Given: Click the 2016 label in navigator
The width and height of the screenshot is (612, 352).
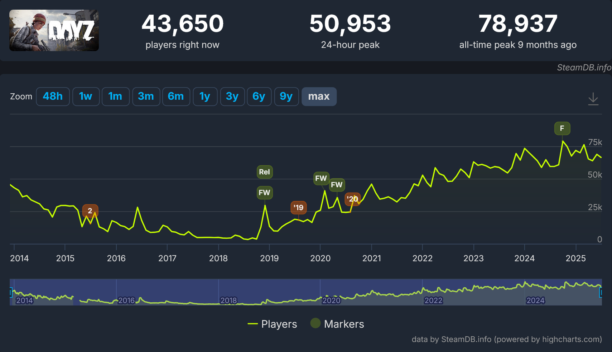Looking at the screenshot, I should pyautogui.click(x=126, y=301).
